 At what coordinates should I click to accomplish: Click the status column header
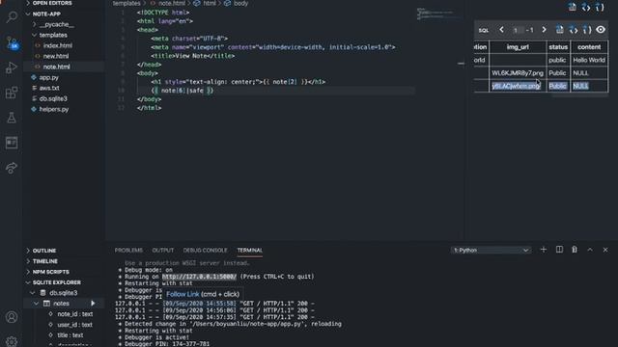click(558, 47)
